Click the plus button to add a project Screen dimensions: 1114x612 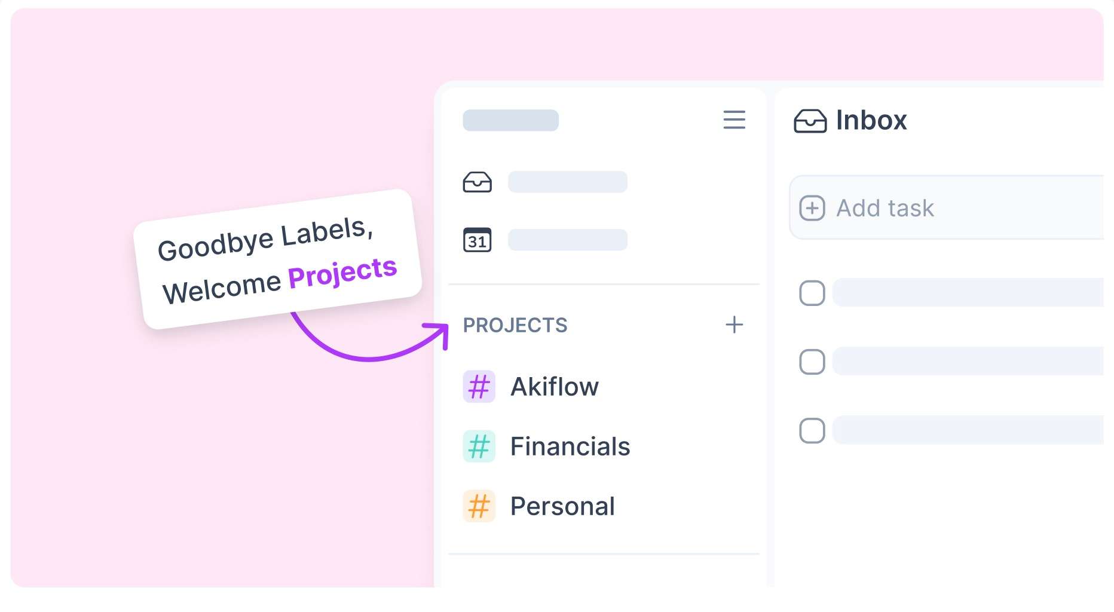[734, 325]
